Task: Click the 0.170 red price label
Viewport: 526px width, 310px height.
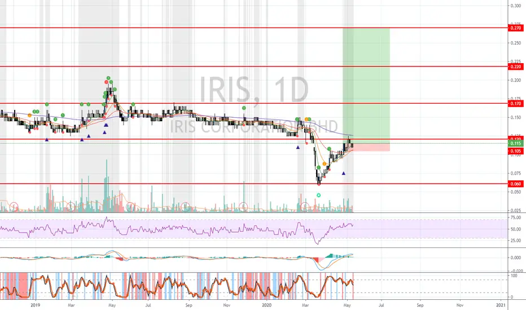Action: [x=516, y=104]
